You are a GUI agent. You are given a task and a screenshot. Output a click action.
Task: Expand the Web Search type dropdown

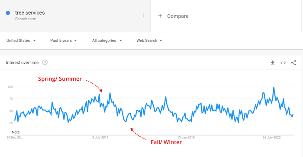tap(149, 41)
